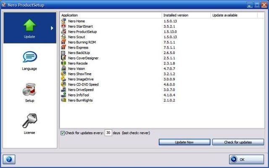Click the Nero Home icon
Image resolution: width=269 pixels, height=168 pixels.
(x=63, y=21)
